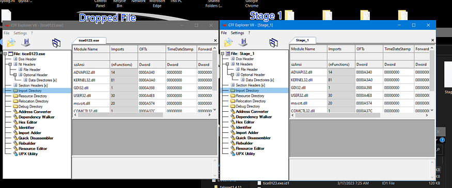Select Dos Header in Stage_1 tree

coord(244,59)
